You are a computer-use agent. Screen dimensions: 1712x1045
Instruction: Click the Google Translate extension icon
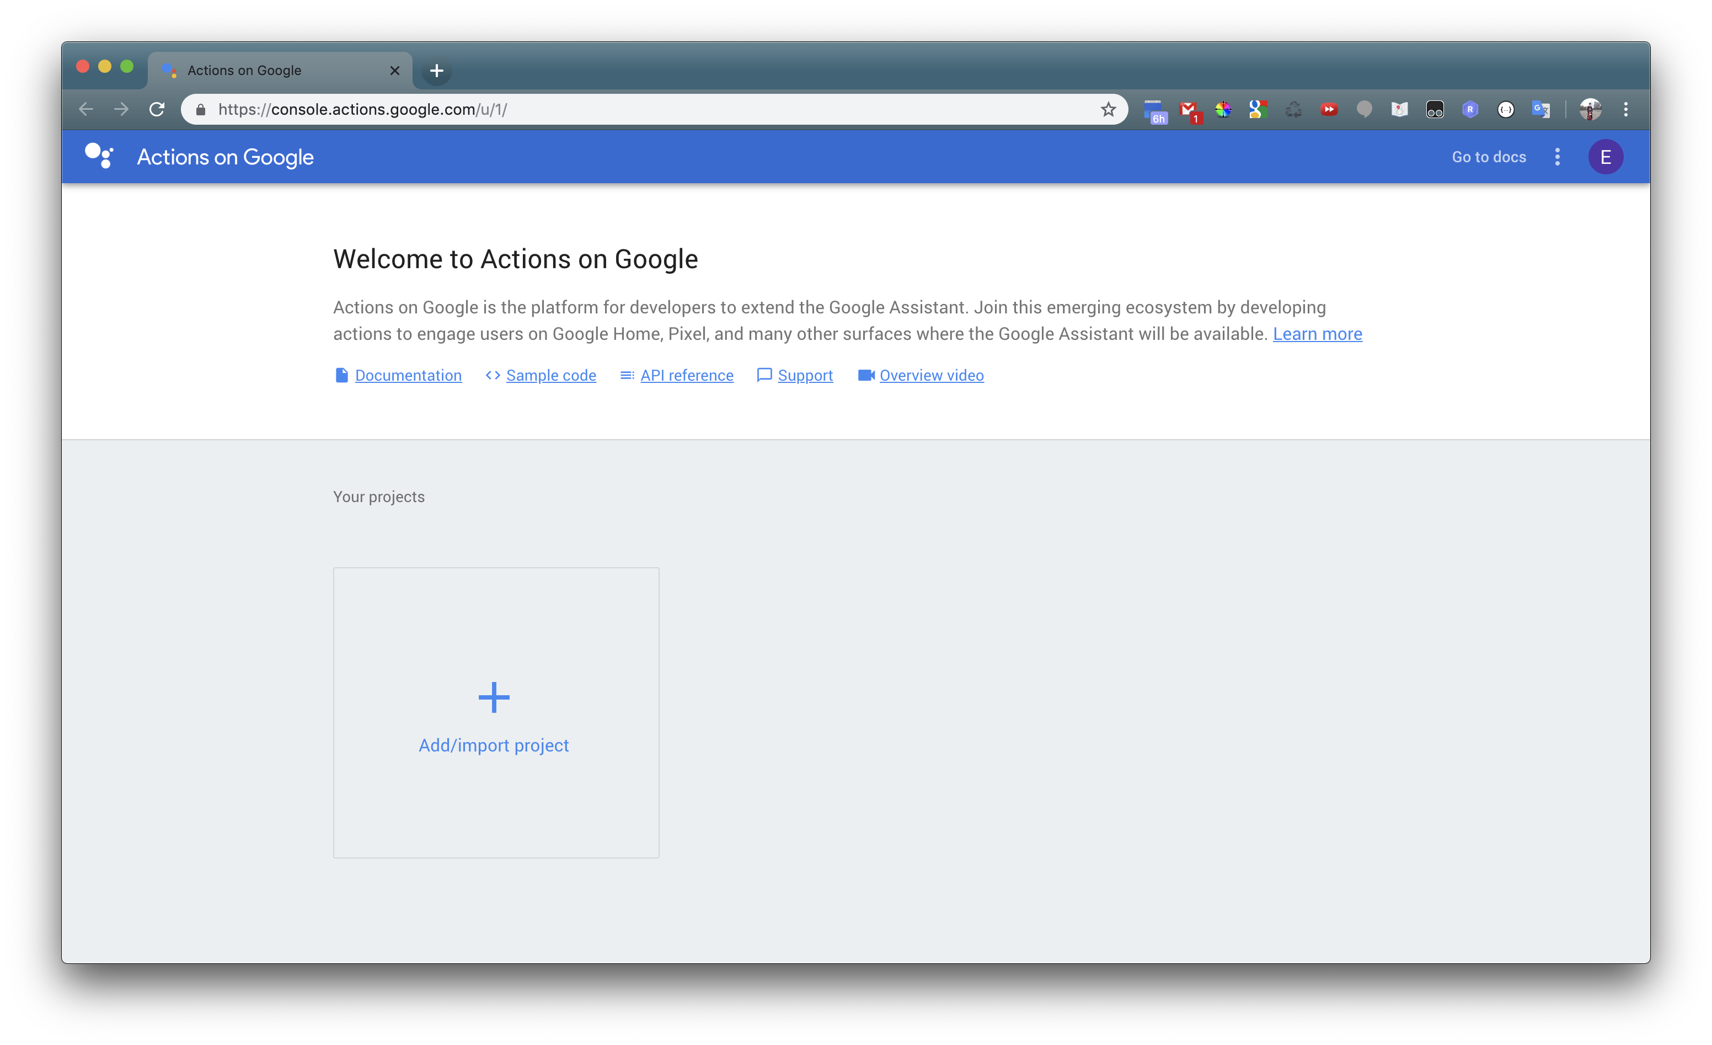(1540, 110)
